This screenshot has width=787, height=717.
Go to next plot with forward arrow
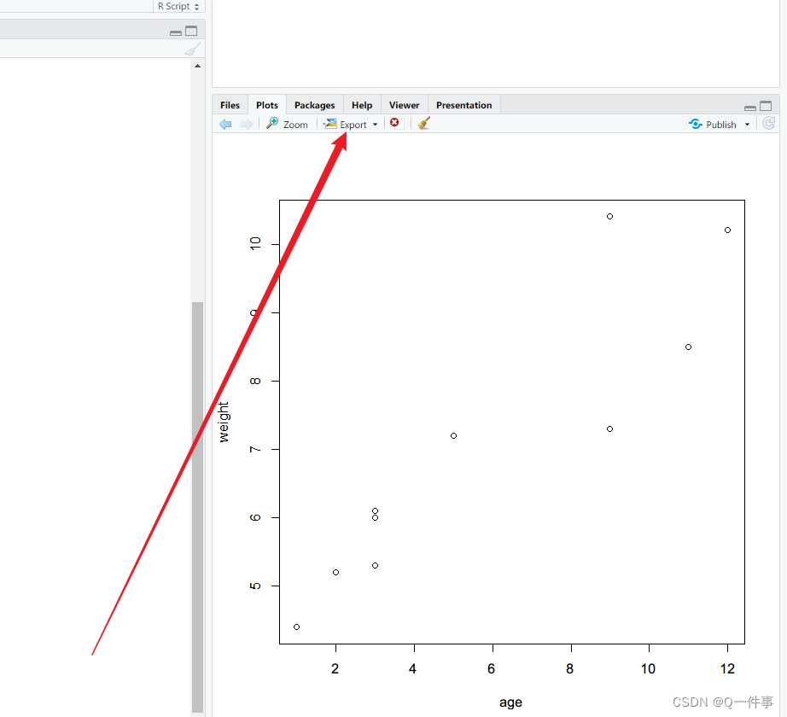247,124
